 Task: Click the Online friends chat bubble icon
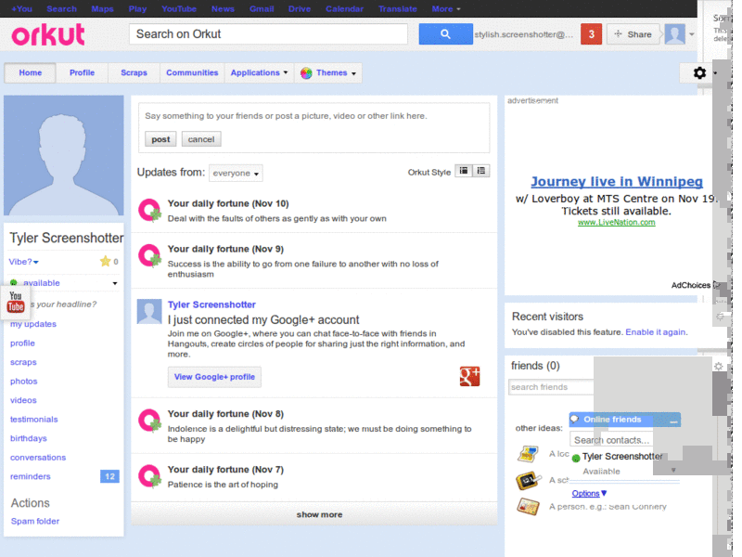[574, 420]
